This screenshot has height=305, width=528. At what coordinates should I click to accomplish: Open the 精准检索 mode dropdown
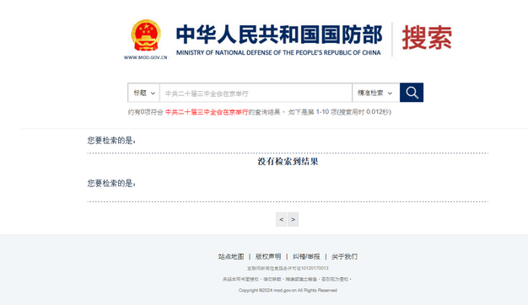pyautogui.click(x=376, y=93)
